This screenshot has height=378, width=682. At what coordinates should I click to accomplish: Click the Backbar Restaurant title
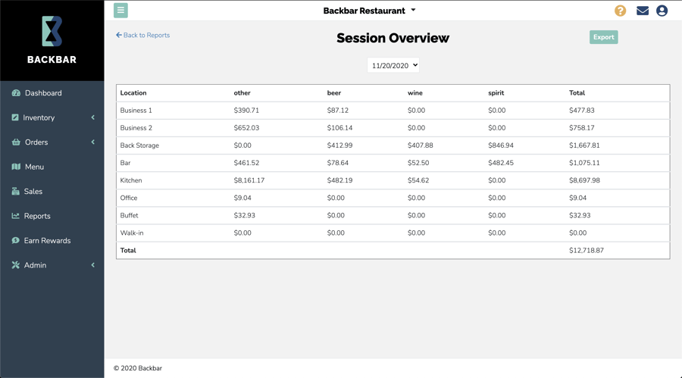pos(364,11)
